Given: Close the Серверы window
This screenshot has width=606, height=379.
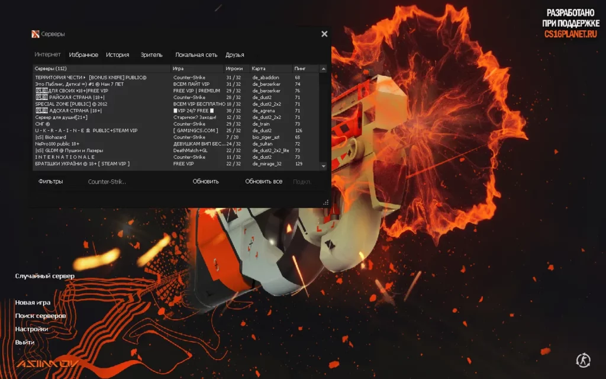Looking at the screenshot, I should [x=324, y=34].
